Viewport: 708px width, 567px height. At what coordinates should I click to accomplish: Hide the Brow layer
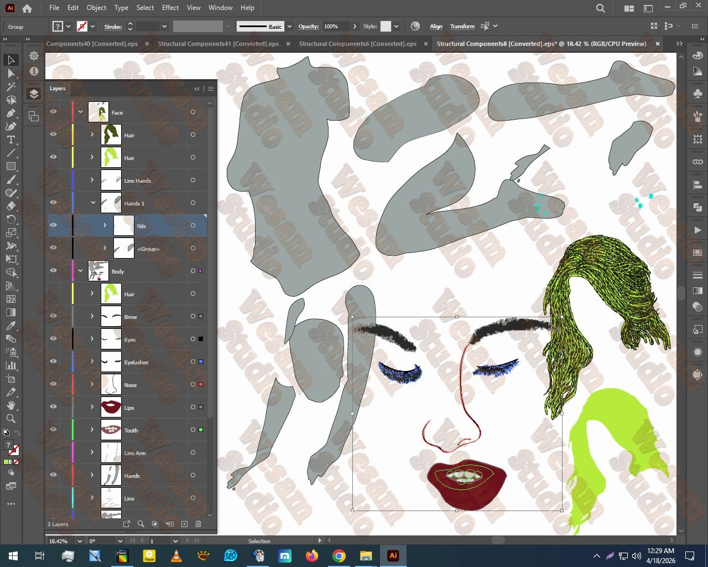pos(54,317)
